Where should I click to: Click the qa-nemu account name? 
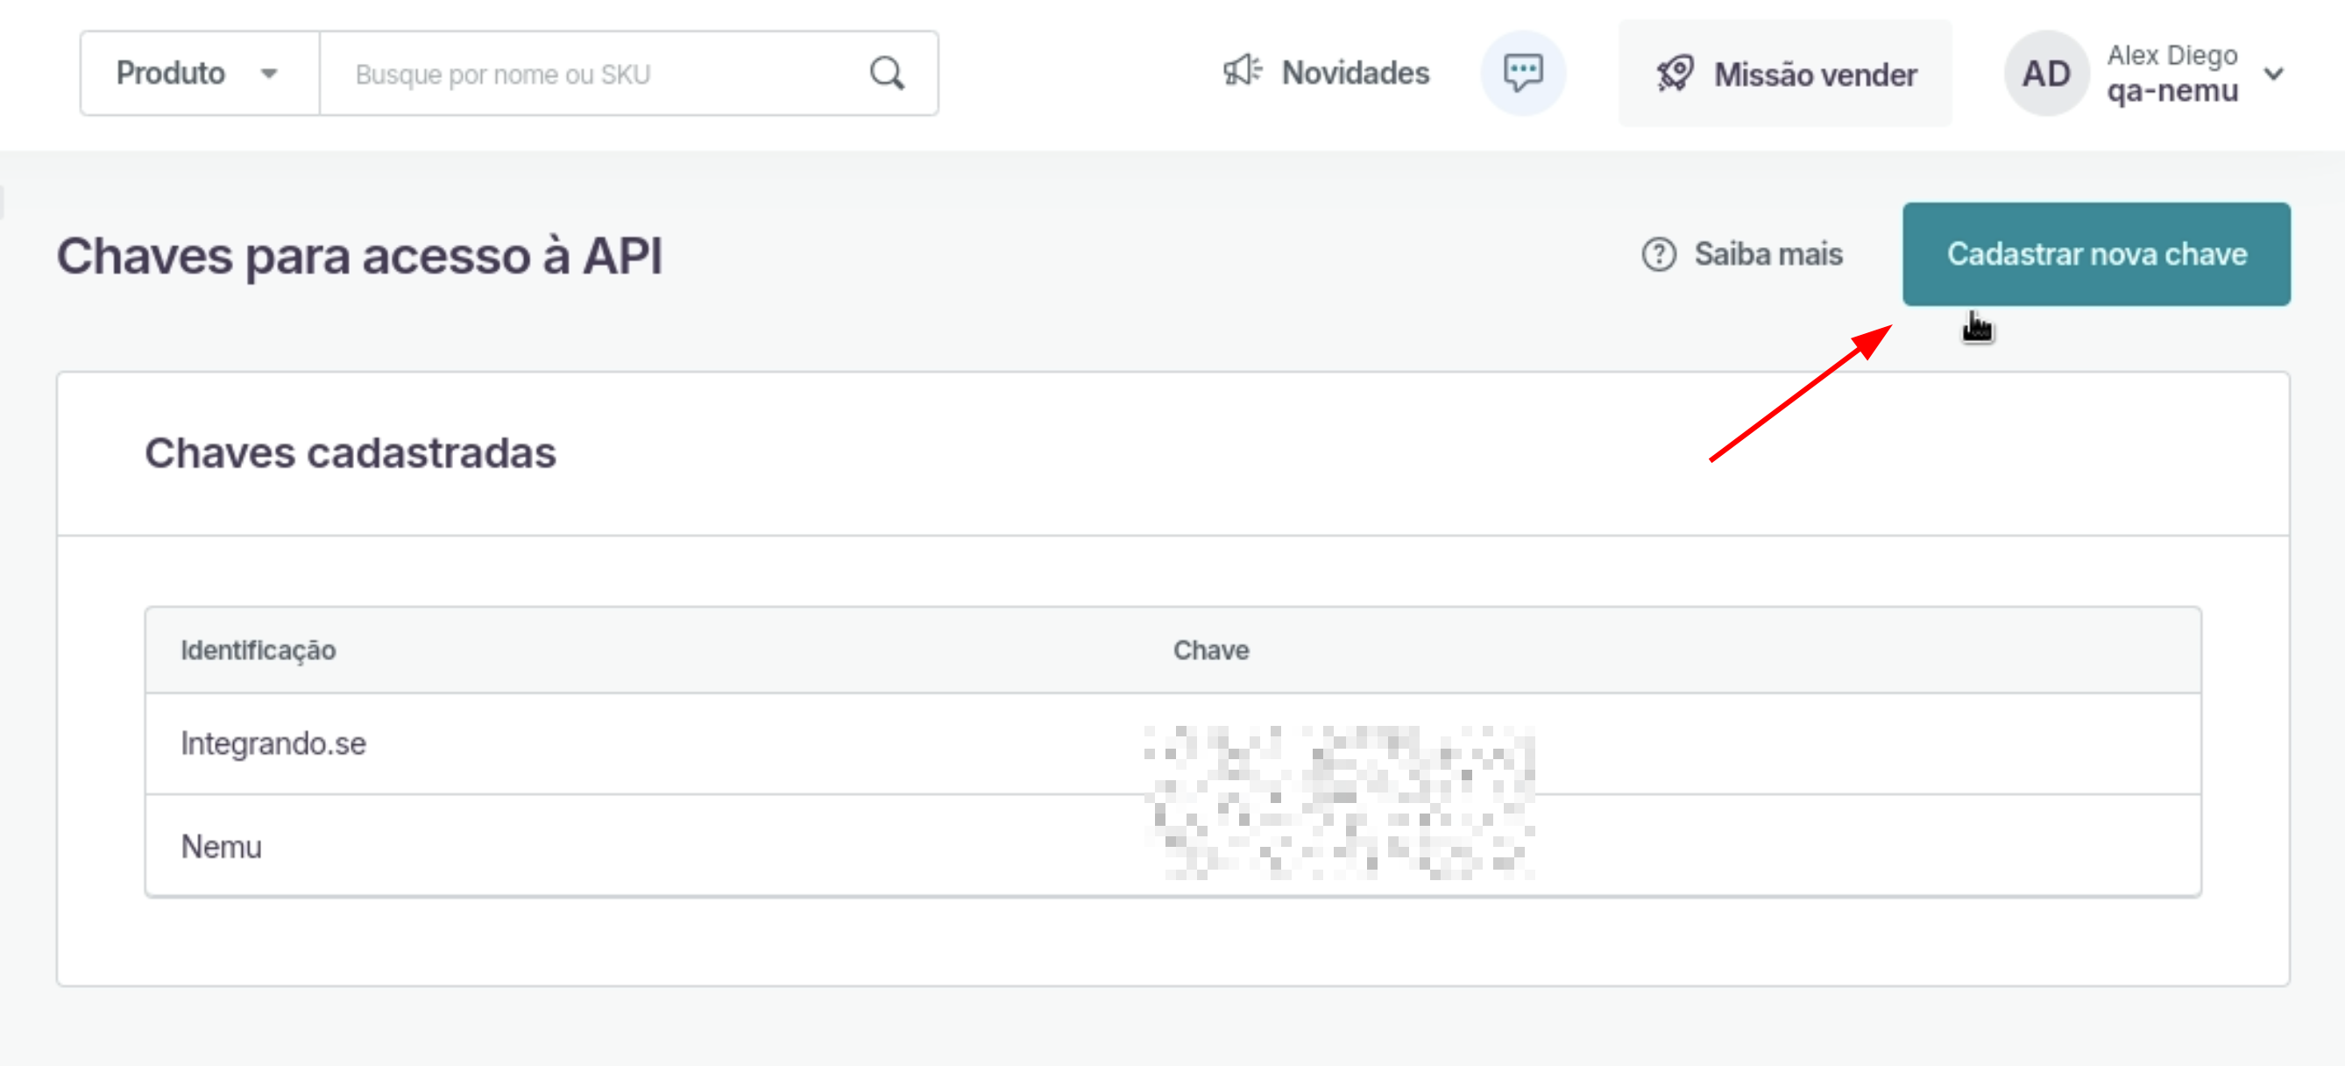2172,91
